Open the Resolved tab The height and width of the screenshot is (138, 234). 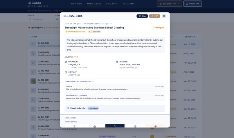coord(128,3)
